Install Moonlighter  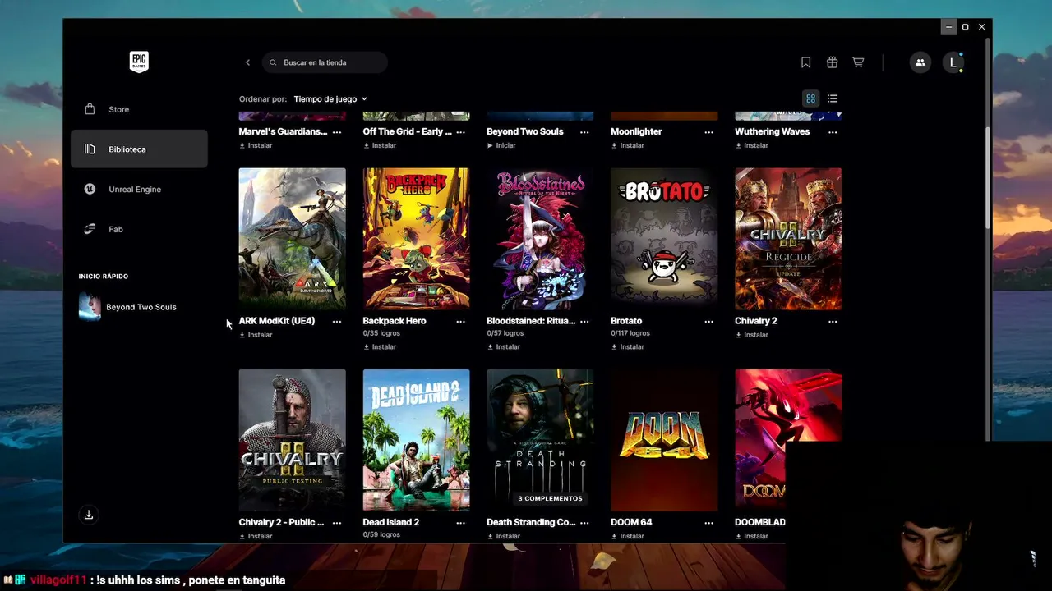tap(628, 145)
